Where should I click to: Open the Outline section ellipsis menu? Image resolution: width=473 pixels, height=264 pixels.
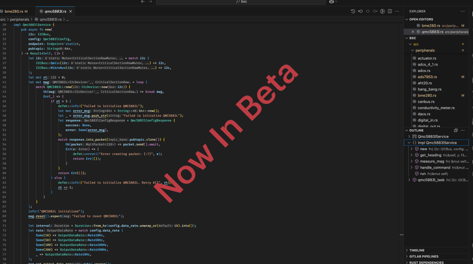point(463,130)
